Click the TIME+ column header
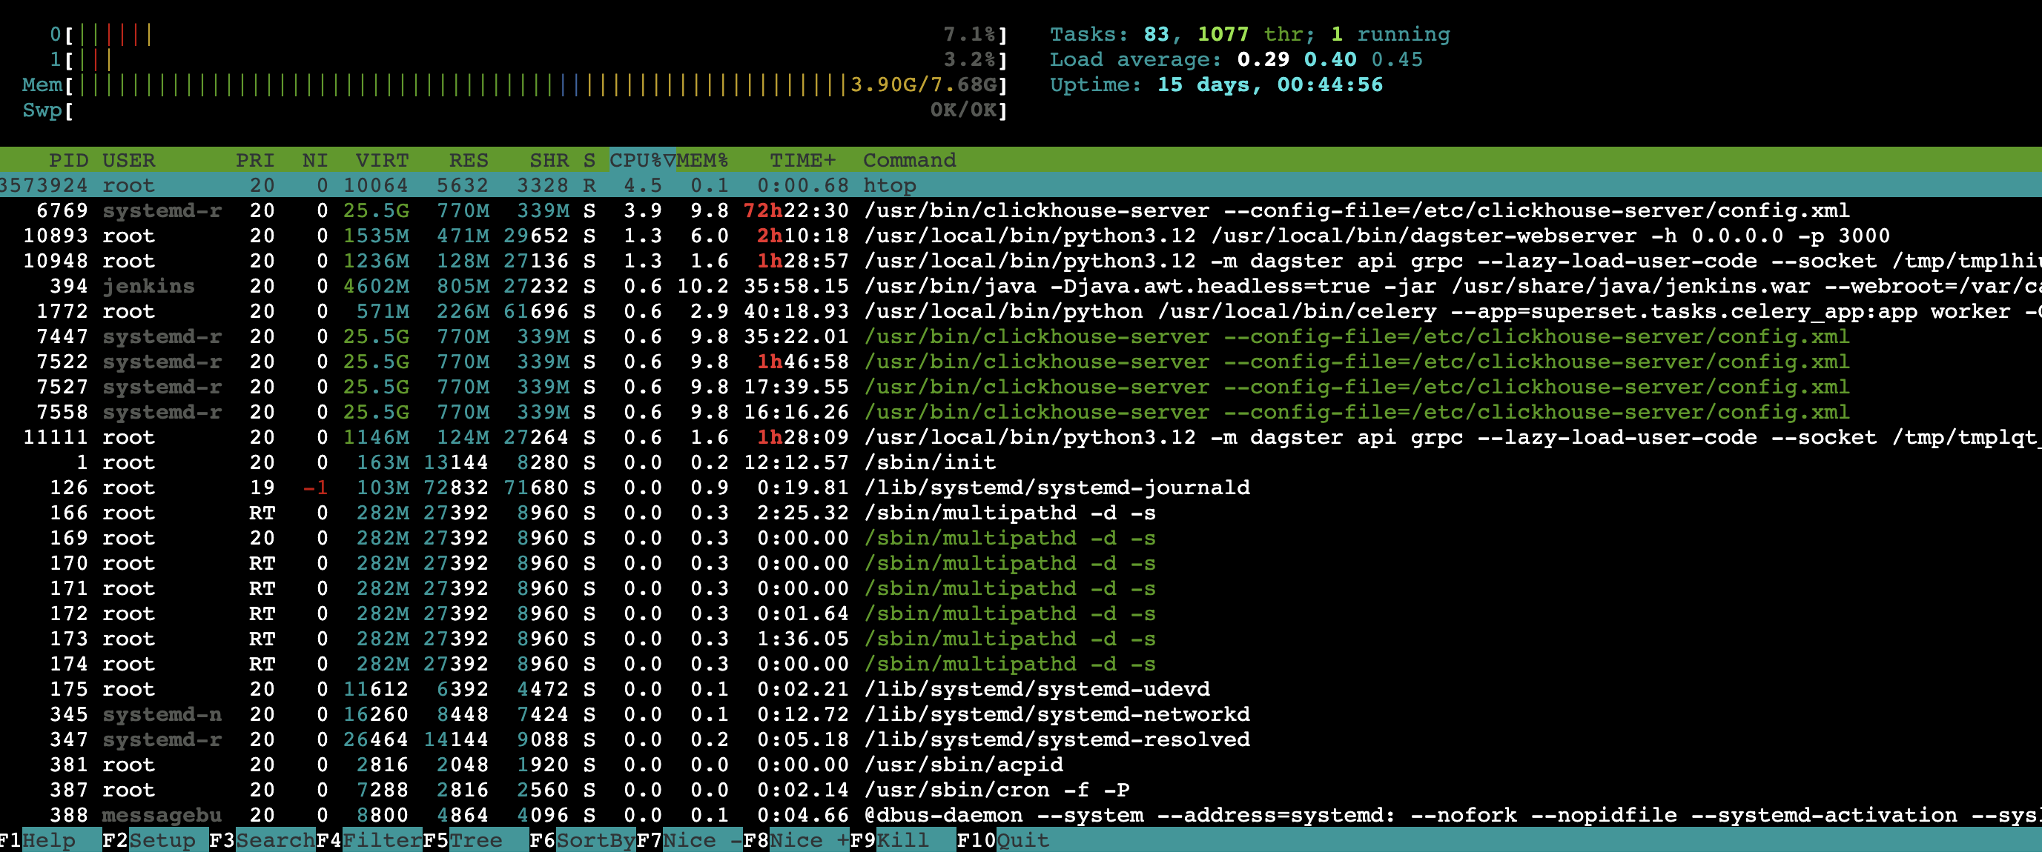Viewport: 2042px width, 855px height. 802,160
